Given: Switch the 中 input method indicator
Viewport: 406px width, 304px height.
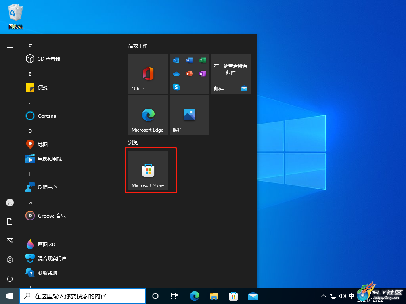Looking at the screenshot, I should click(352, 296).
